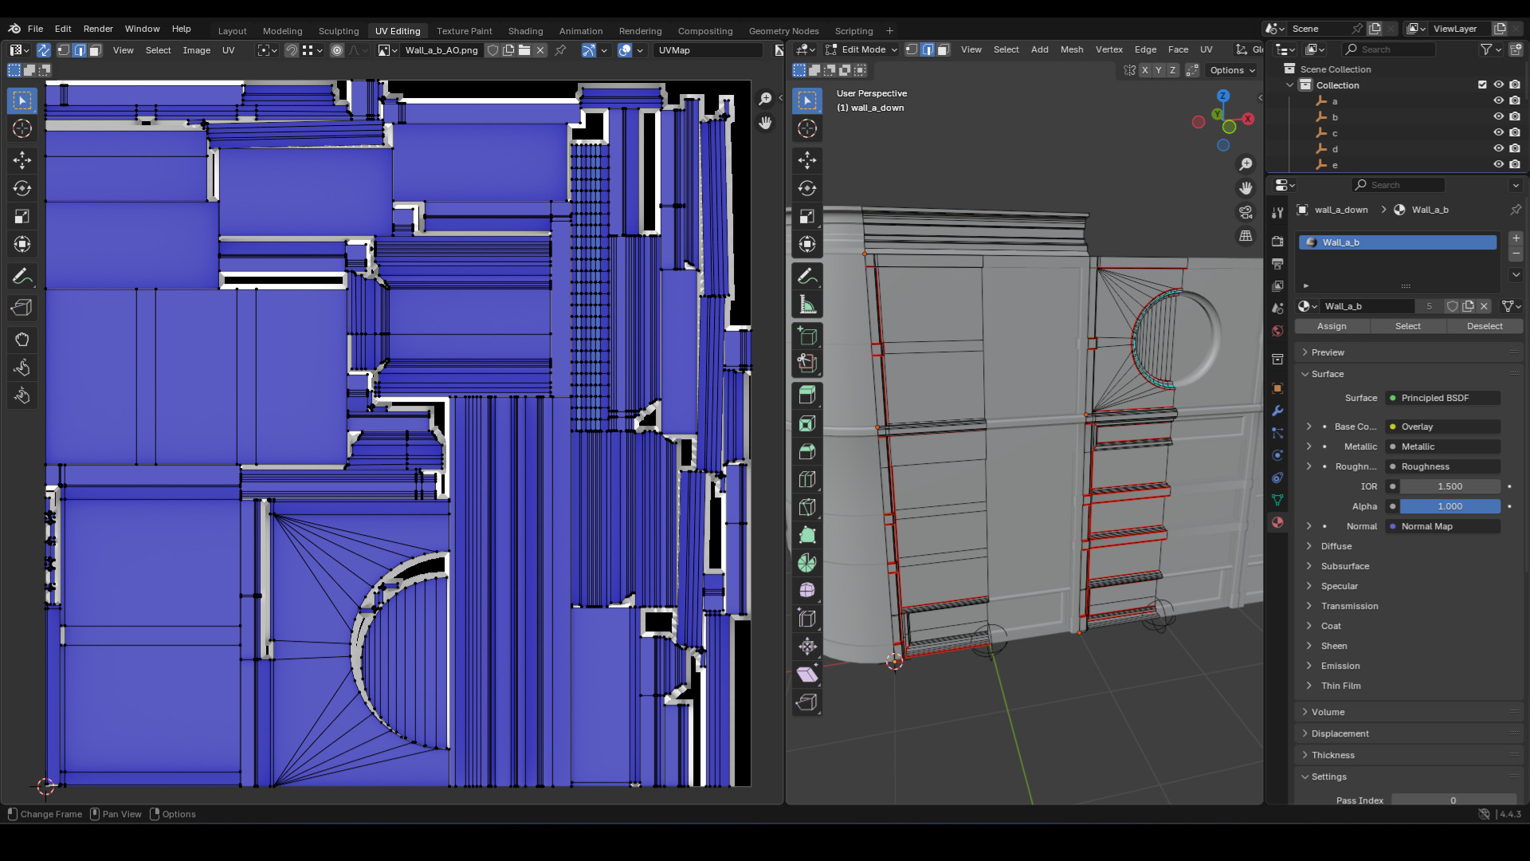Click the Assign button
1530x861 pixels.
point(1332,326)
